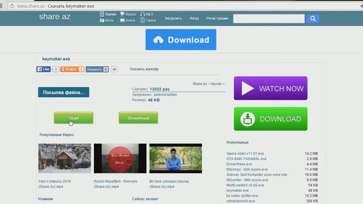This screenshot has width=363, height=204.
Task: Open the Регистрация menu item
Action: [217, 18]
